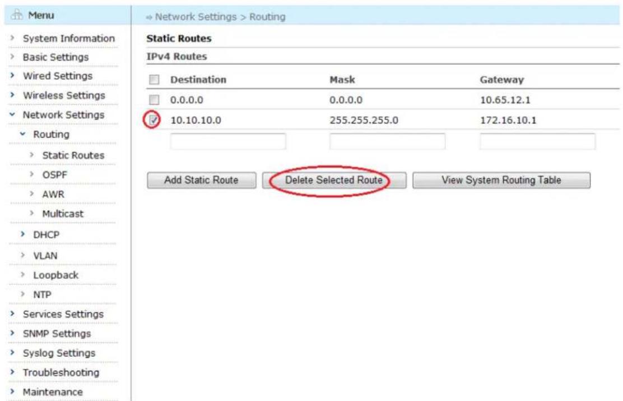Viewport: 623px width, 401px height.
Task: Open AWR submenu entry
Action: [53, 194]
